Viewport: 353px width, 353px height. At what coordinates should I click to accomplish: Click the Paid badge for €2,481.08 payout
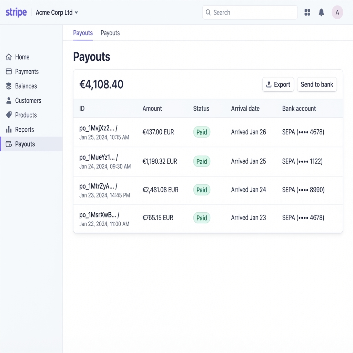click(x=202, y=190)
